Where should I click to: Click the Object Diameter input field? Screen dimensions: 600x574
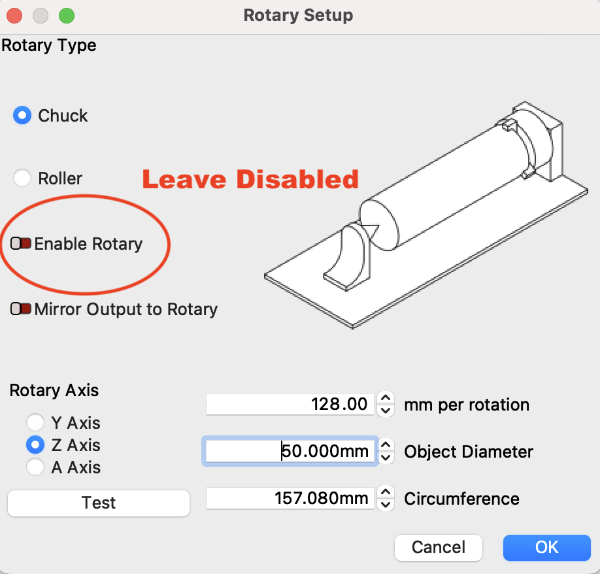[x=291, y=452]
